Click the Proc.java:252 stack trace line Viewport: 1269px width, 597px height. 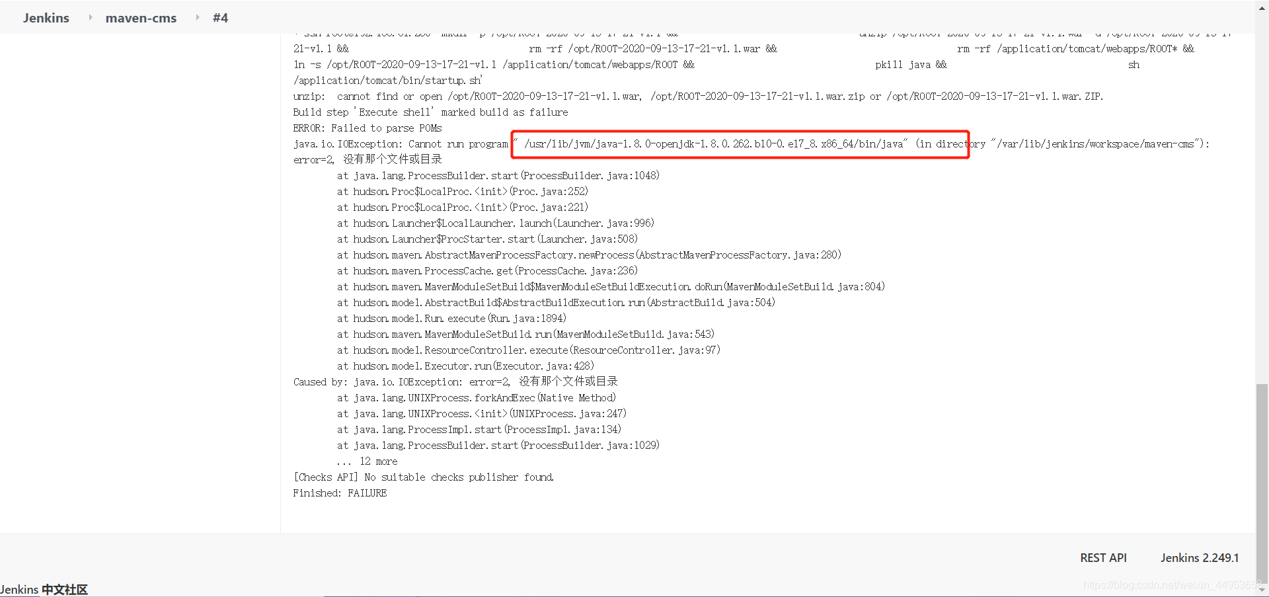(x=463, y=192)
